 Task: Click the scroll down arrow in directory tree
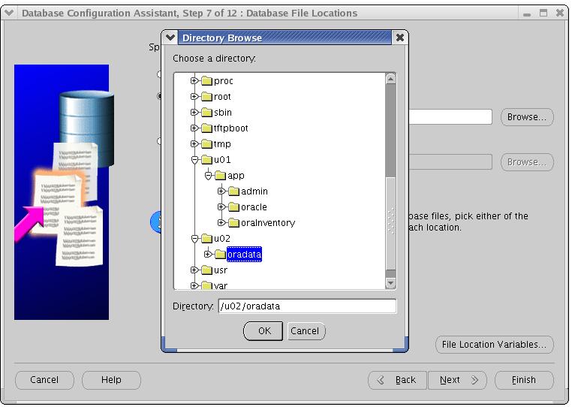tap(390, 283)
